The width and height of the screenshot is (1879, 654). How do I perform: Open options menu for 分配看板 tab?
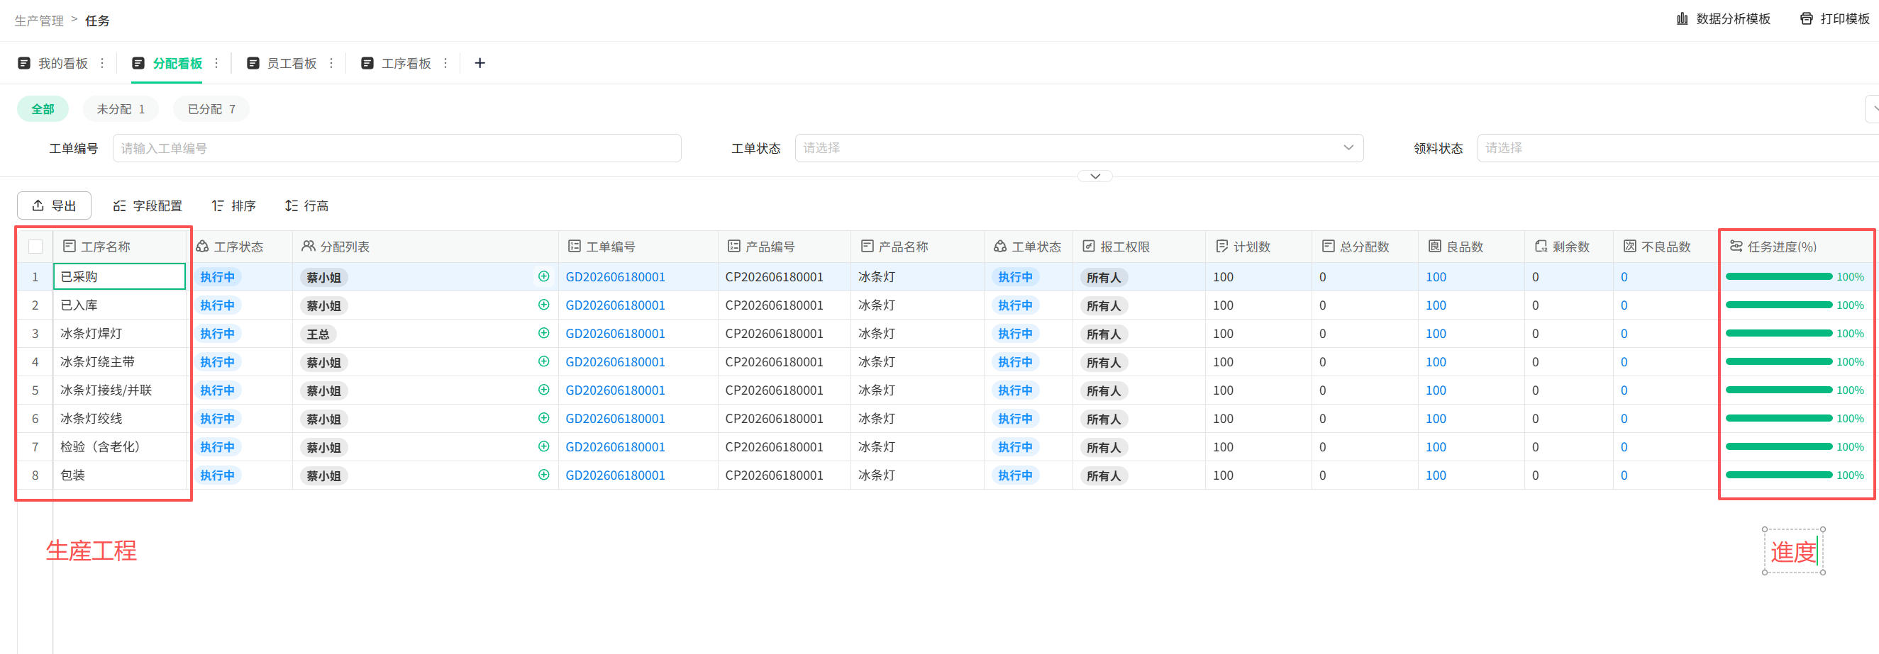click(216, 63)
